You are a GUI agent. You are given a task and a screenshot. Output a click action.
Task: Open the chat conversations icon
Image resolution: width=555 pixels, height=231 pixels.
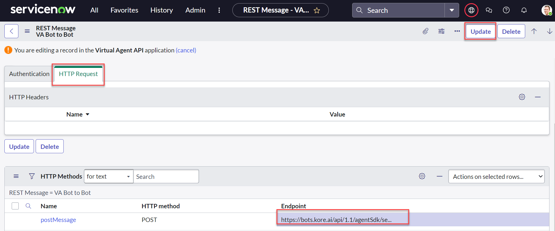point(489,10)
